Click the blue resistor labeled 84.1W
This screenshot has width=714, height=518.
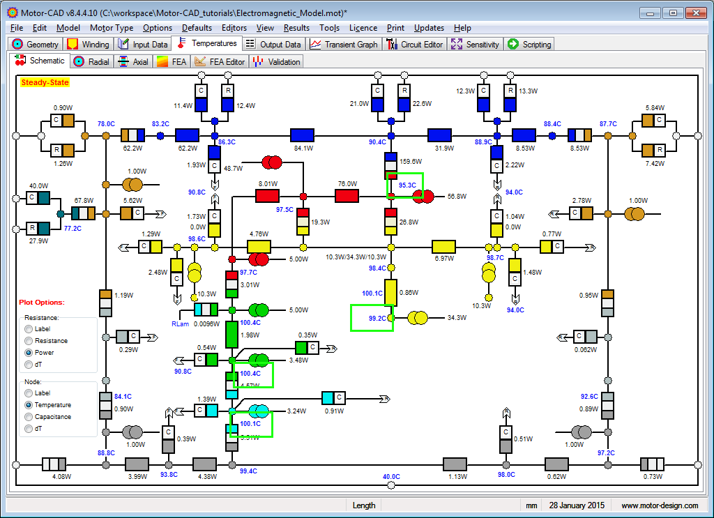pos(302,135)
